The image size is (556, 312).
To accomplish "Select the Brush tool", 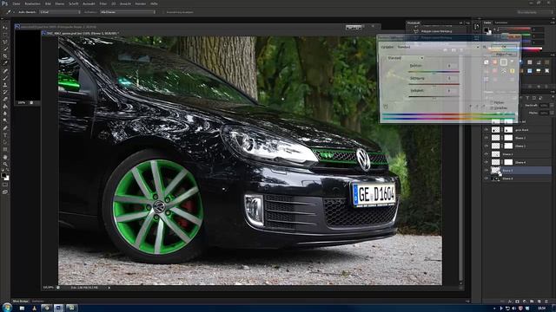I will [x=5, y=78].
